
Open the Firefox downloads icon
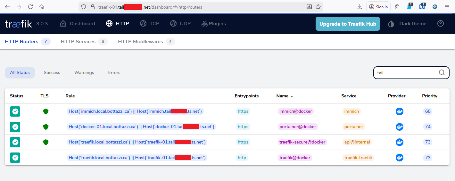(x=360, y=7)
